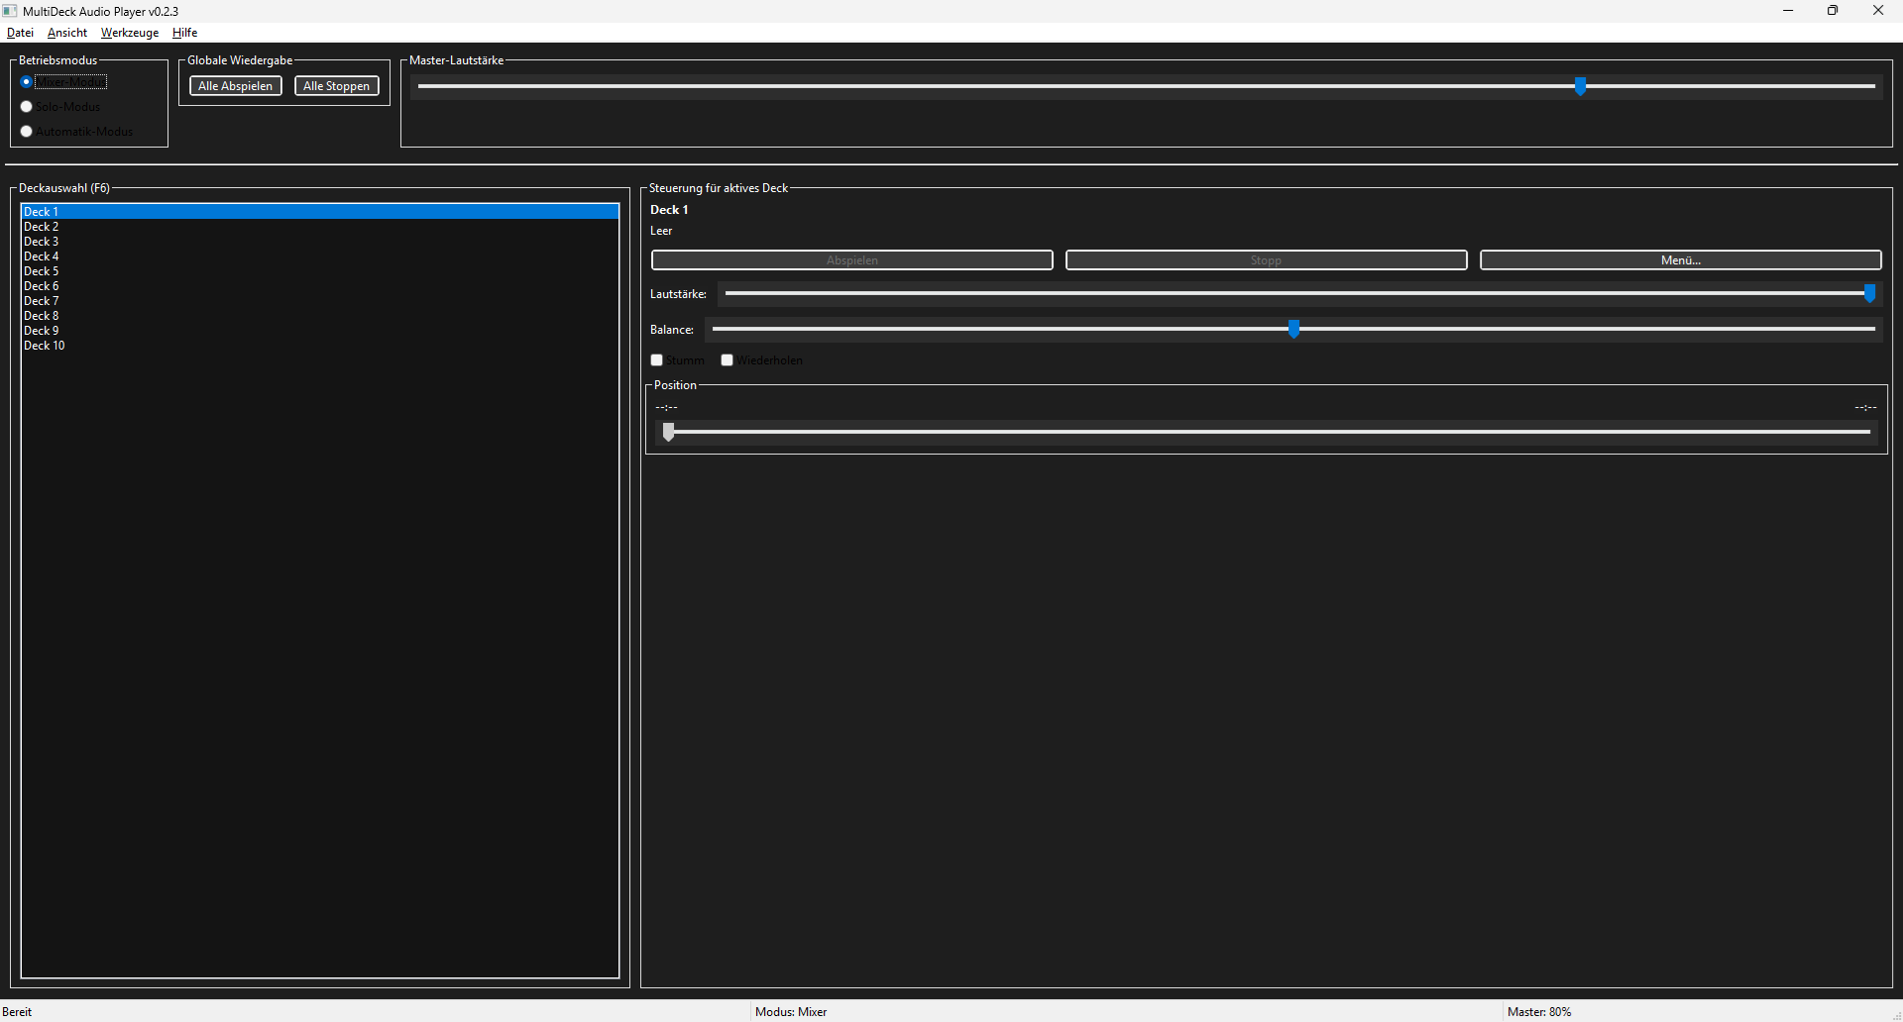Enable the Wiederholen checkbox
The image size is (1903, 1022).
[728, 360]
